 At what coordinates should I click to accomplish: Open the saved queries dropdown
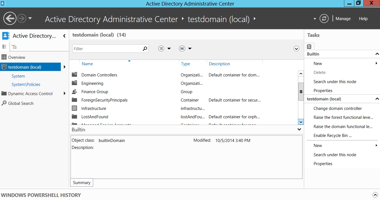click(185, 49)
